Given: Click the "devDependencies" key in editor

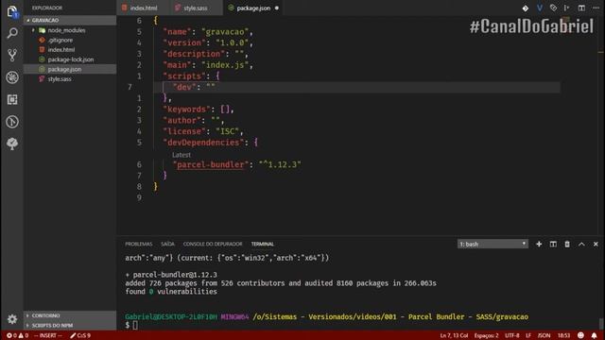Looking at the screenshot, I should 203,143.
